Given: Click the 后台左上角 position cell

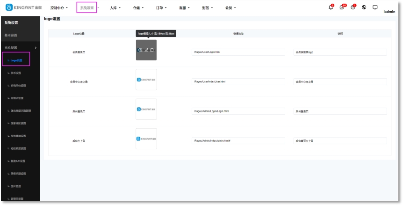Looking at the screenshot, I should 79,141.
